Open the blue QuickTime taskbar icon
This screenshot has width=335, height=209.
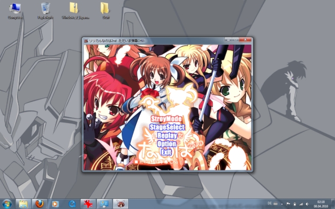click(72, 204)
